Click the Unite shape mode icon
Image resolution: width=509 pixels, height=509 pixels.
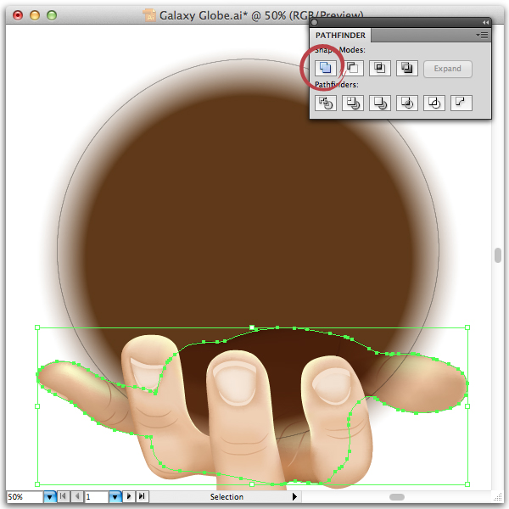point(325,68)
